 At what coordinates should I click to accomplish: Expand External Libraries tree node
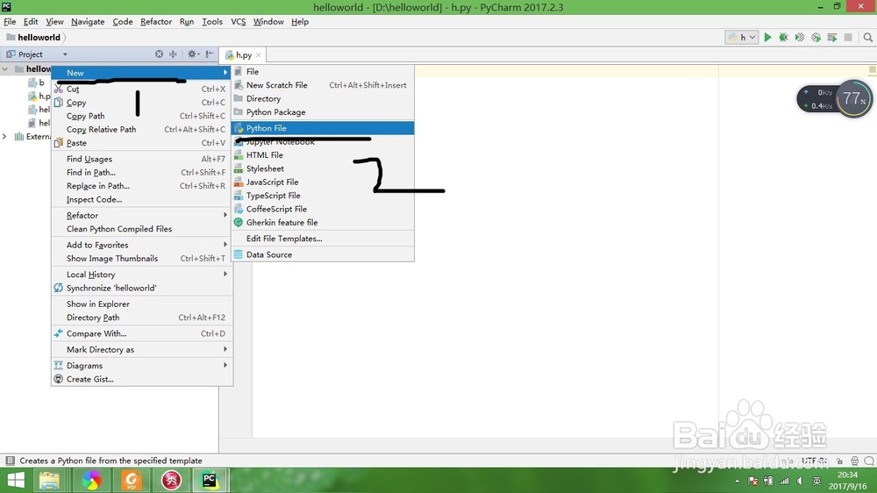click(x=4, y=137)
